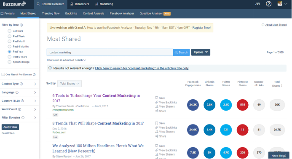Screen dimensions: 292x159
Task: Click Save icon for 8 Trends article
Action: pos(157,123)
